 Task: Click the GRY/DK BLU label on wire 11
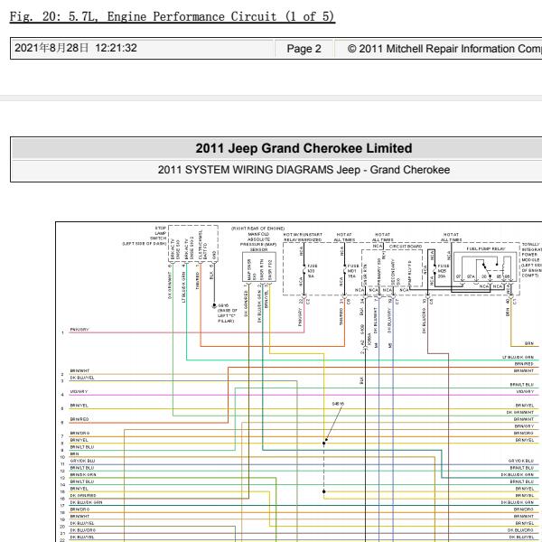point(82,461)
